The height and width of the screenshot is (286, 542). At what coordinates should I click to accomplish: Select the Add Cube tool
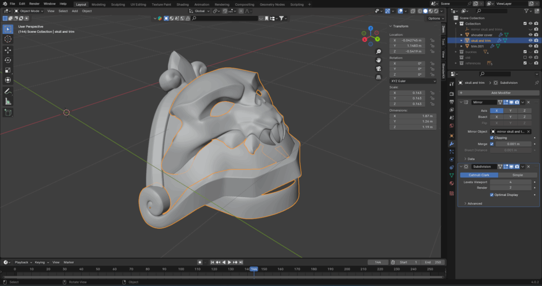tap(7, 112)
